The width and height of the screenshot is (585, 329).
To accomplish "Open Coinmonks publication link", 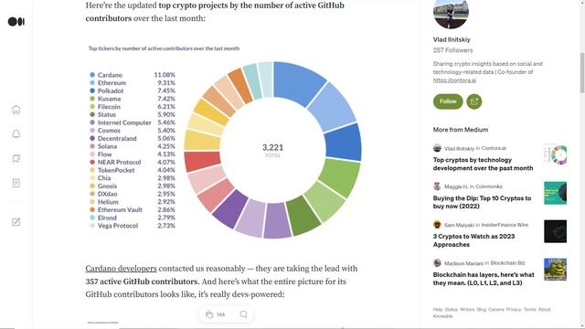I will pos(489,186).
